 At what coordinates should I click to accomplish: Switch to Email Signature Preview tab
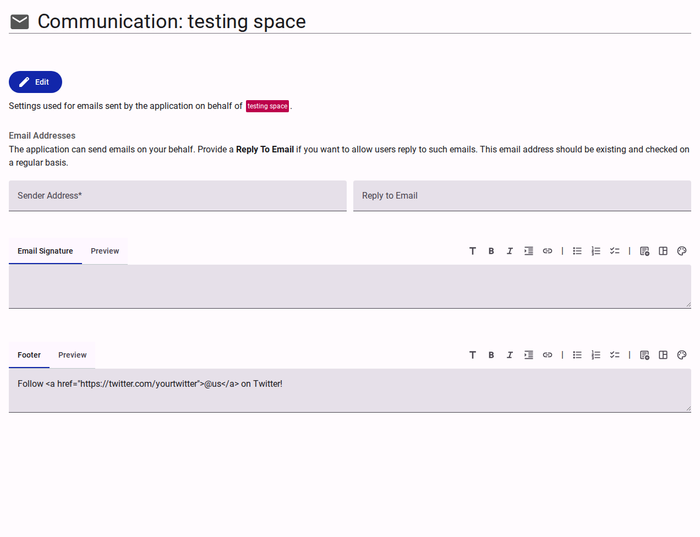click(x=105, y=251)
